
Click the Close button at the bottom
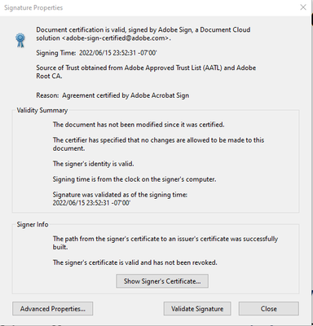pyautogui.click(x=269, y=309)
